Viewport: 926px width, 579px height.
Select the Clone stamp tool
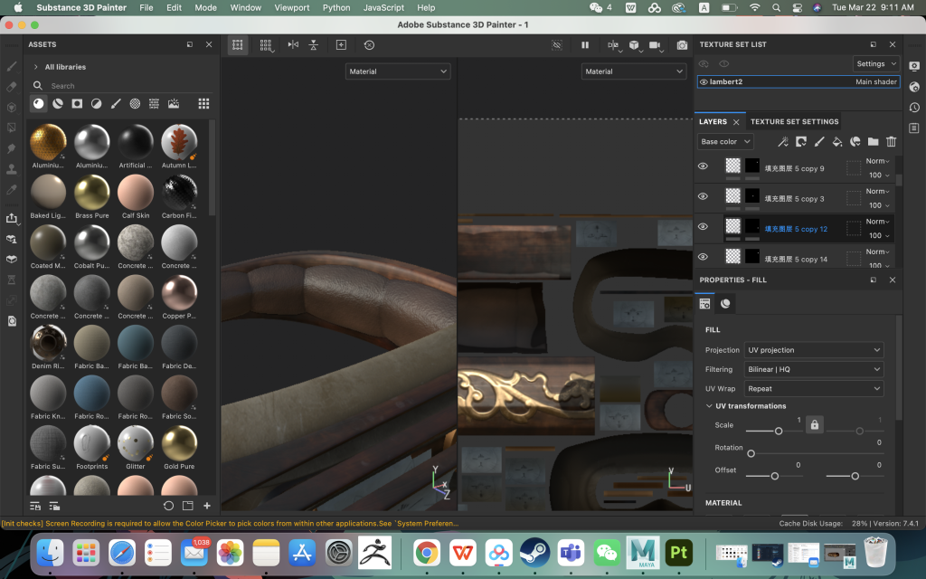click(11, 169)
